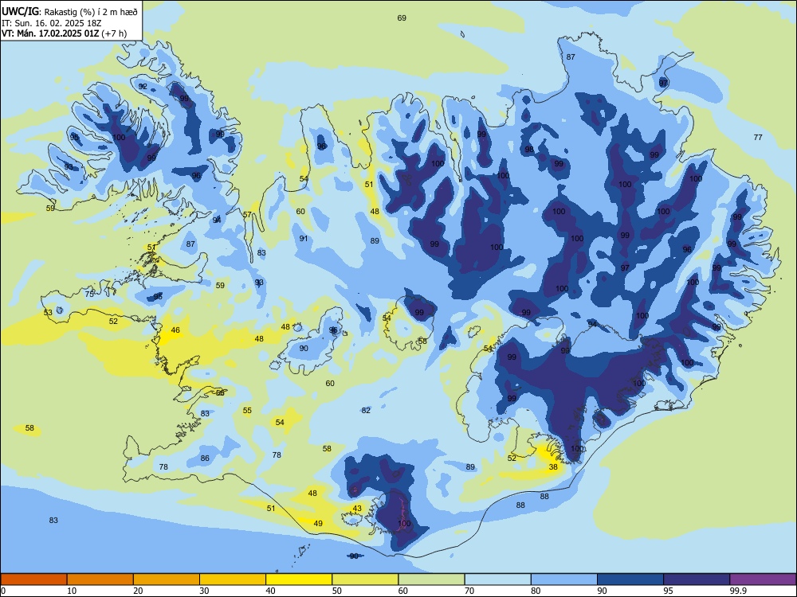Click the legend label 95
Viewport: 797px width, 597px height.
click(668, 591)
